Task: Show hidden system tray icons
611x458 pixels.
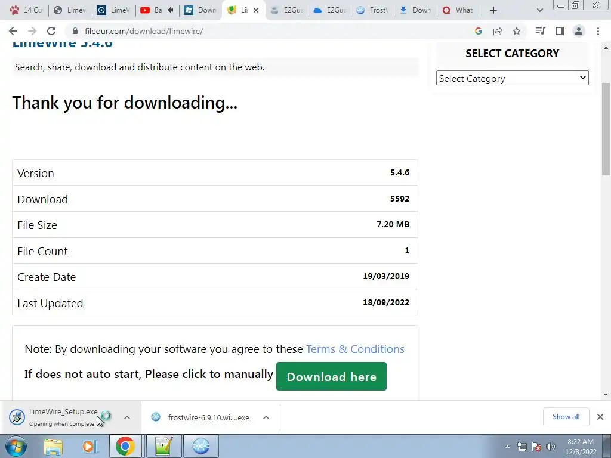Action: tap(507, 447)
